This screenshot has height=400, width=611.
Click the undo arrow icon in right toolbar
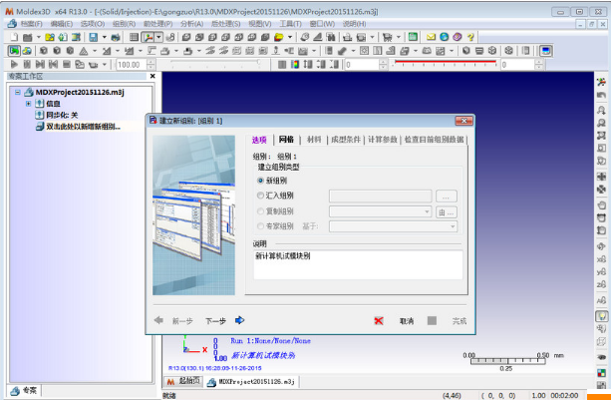(601, 95)
